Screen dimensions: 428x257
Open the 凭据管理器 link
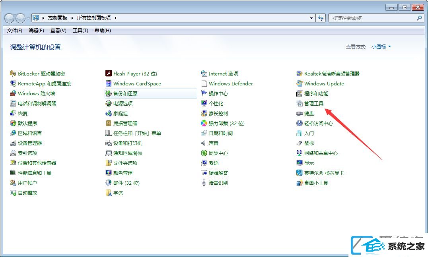pyautogui.click(x=125, y=123)
